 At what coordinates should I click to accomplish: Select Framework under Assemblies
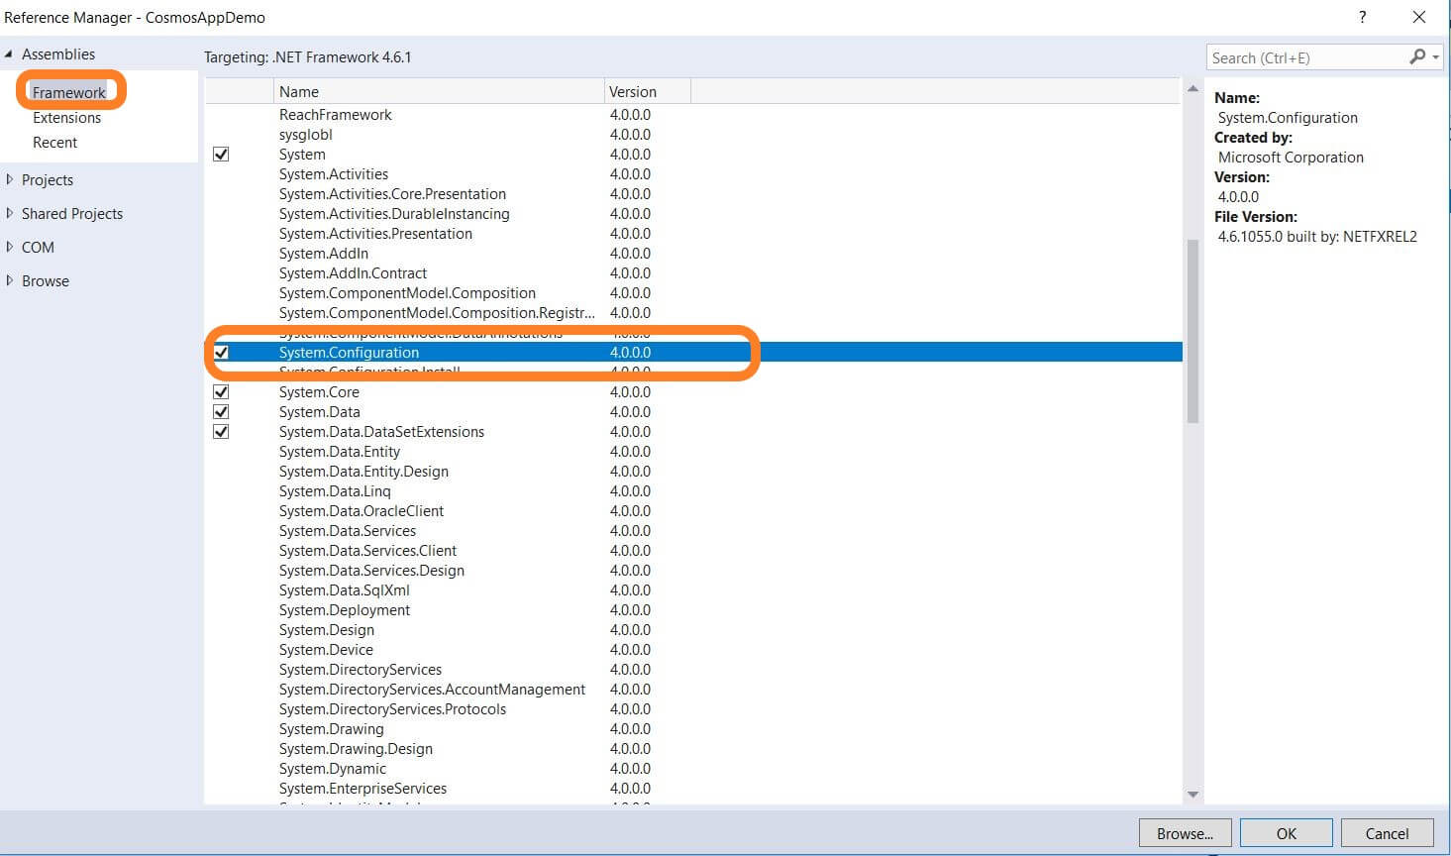[68, 92]
